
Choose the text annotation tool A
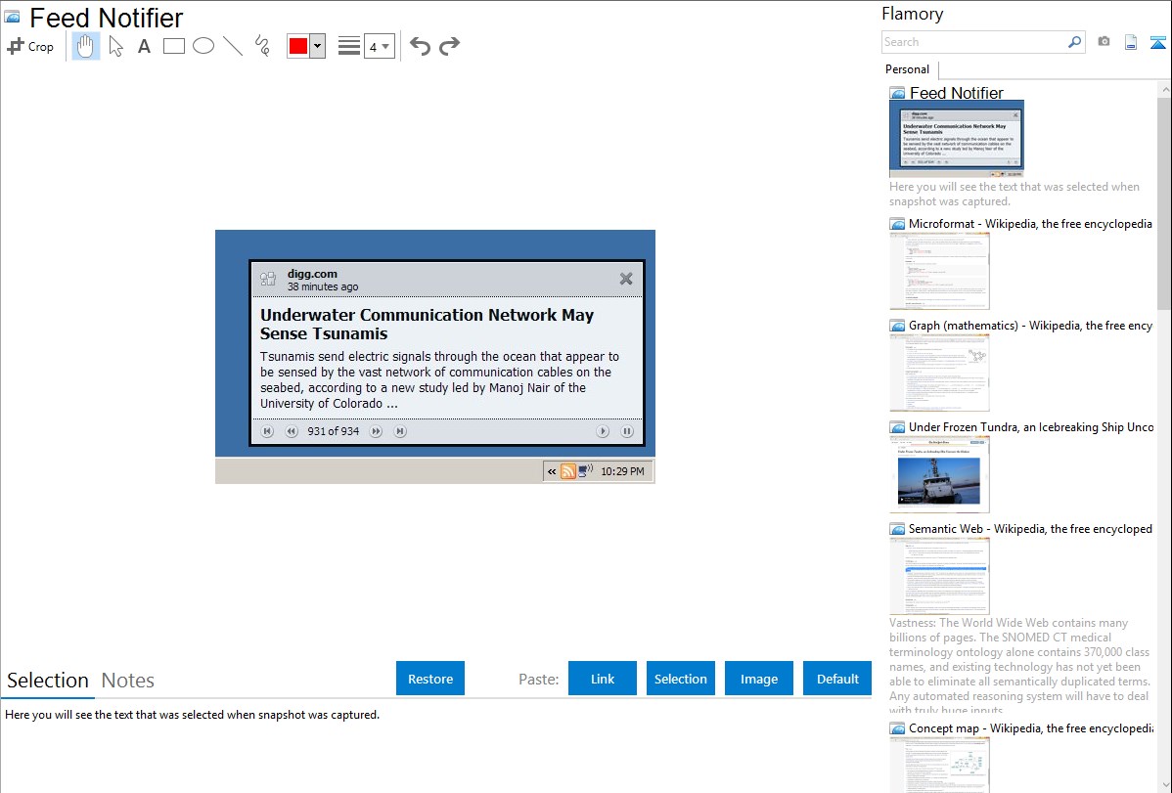144,46
